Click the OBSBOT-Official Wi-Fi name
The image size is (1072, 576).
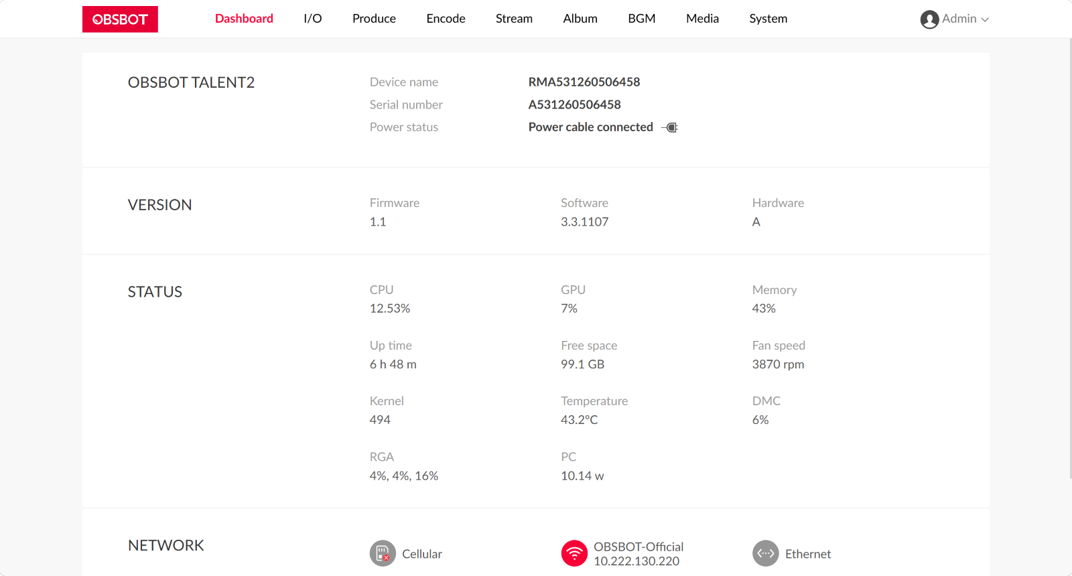639,547
